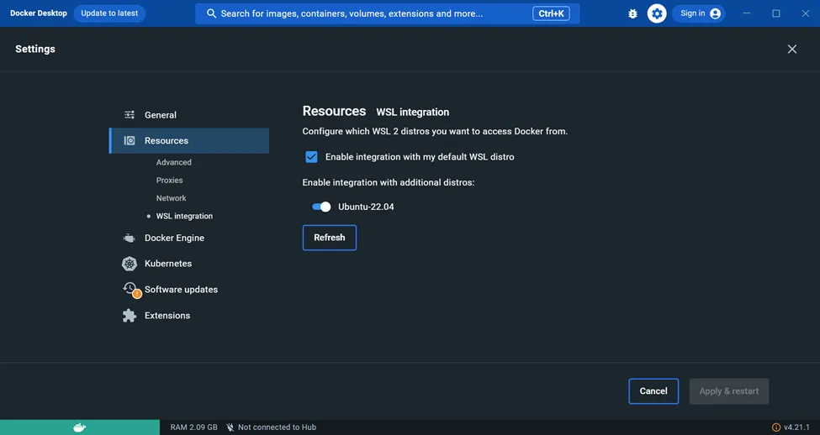Open Kubernetes settings
Screen dimensions: 820x435
pos(188,264)
